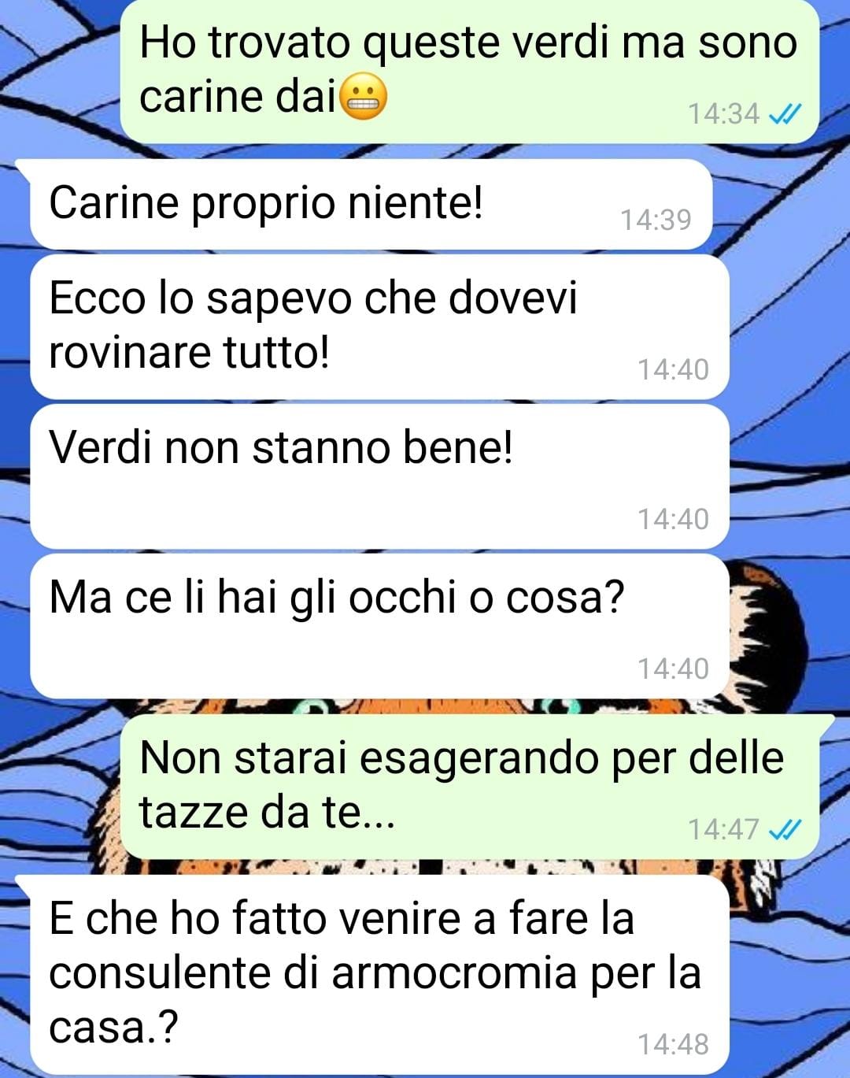The image size is (850, 1078).
Task: Select the message 'Ecco lo sapevo che dovevi rovinare tutto!'
Action: point(379,326)
